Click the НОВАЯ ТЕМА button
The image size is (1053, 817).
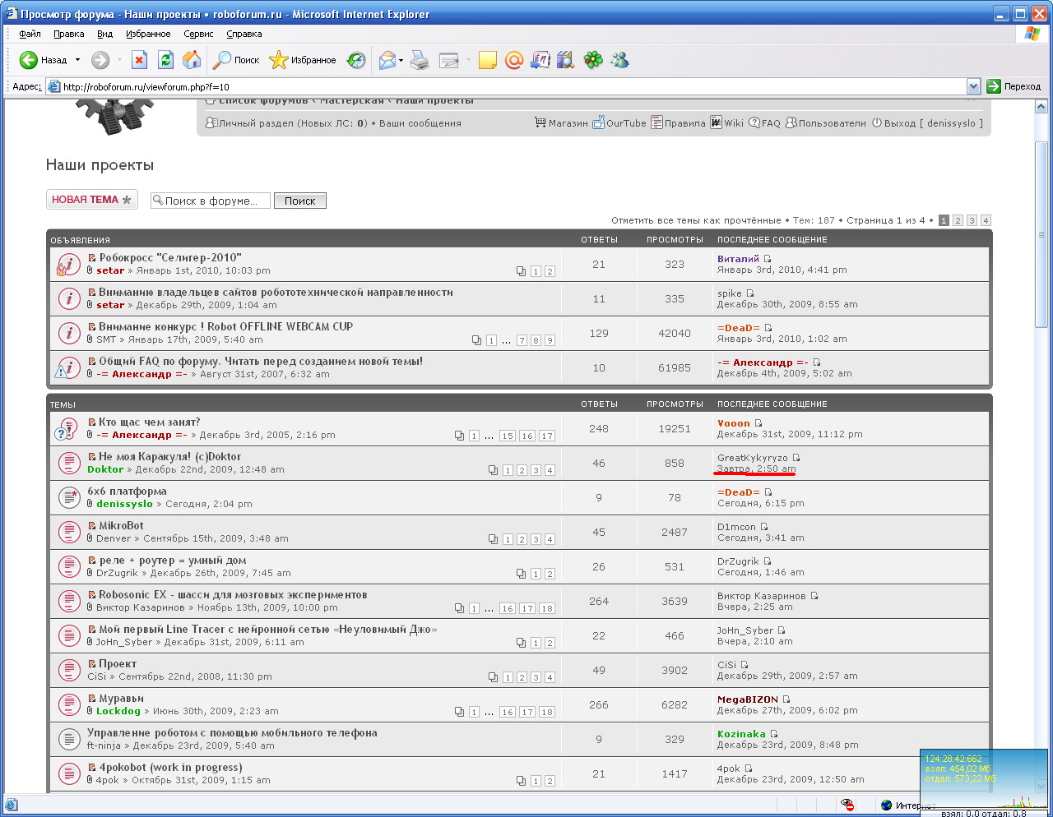tap(91, 200)
